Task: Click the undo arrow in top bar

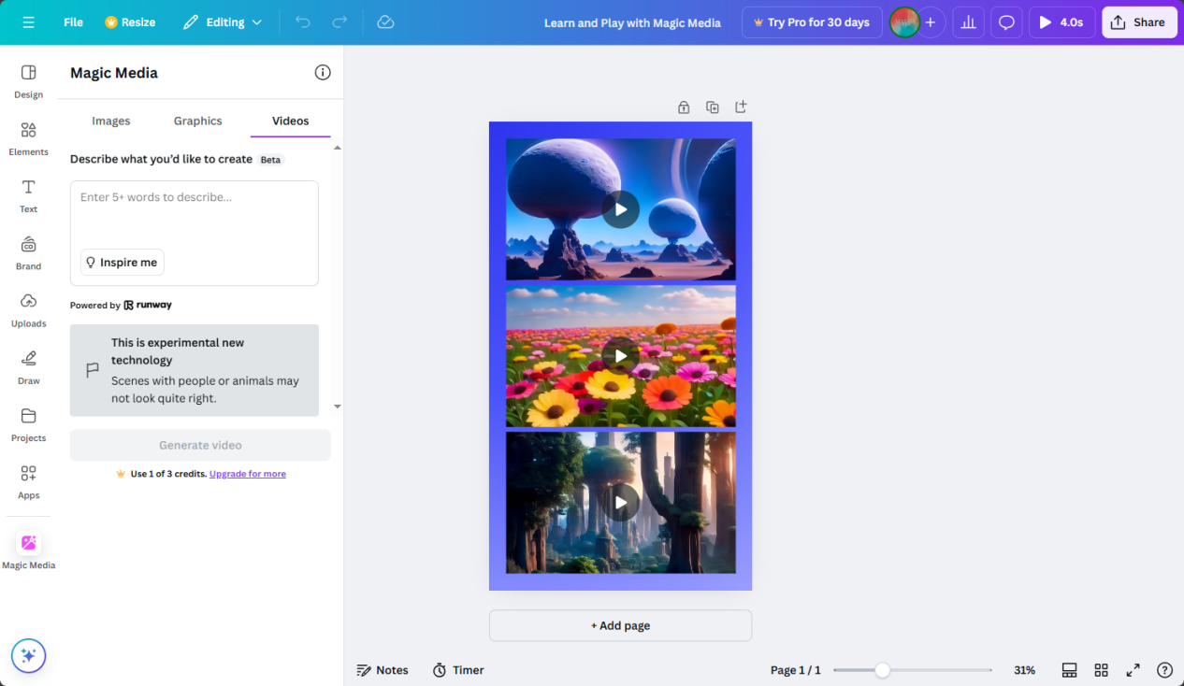Action: [x=303, y=22]
